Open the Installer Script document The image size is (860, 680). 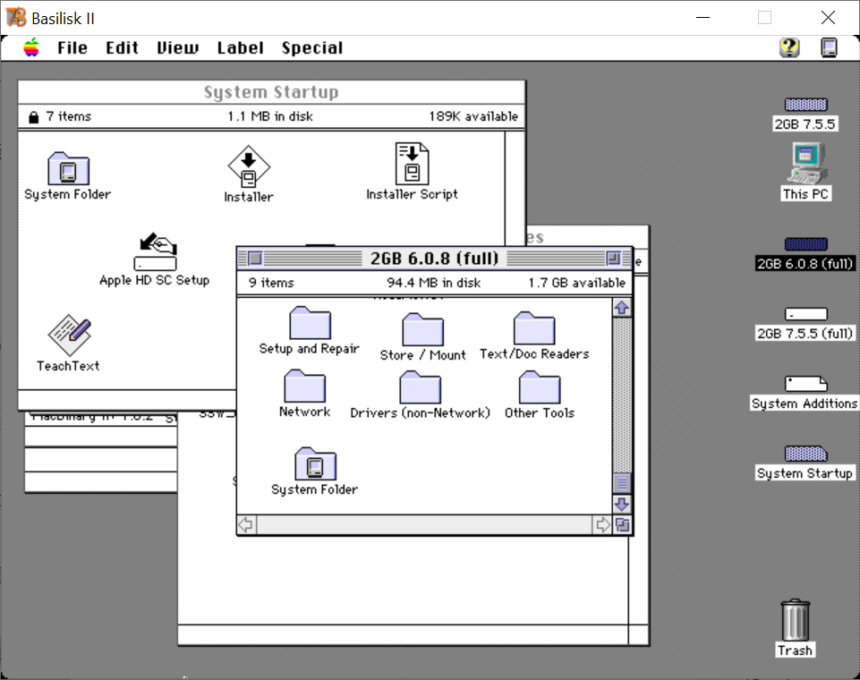pos(411,164)
